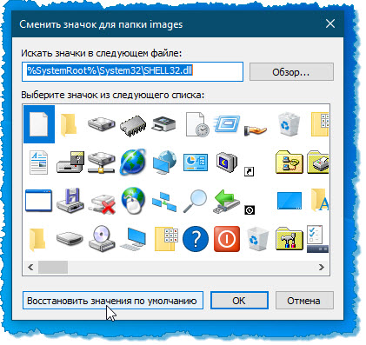Viewport: 366px width, 345px height.
Task: Pick the Run window icon
Action: (227, 124)
